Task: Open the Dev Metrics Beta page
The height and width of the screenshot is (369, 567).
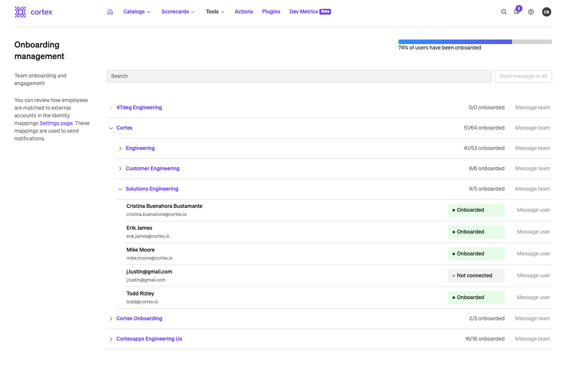Action: (310, 12)
